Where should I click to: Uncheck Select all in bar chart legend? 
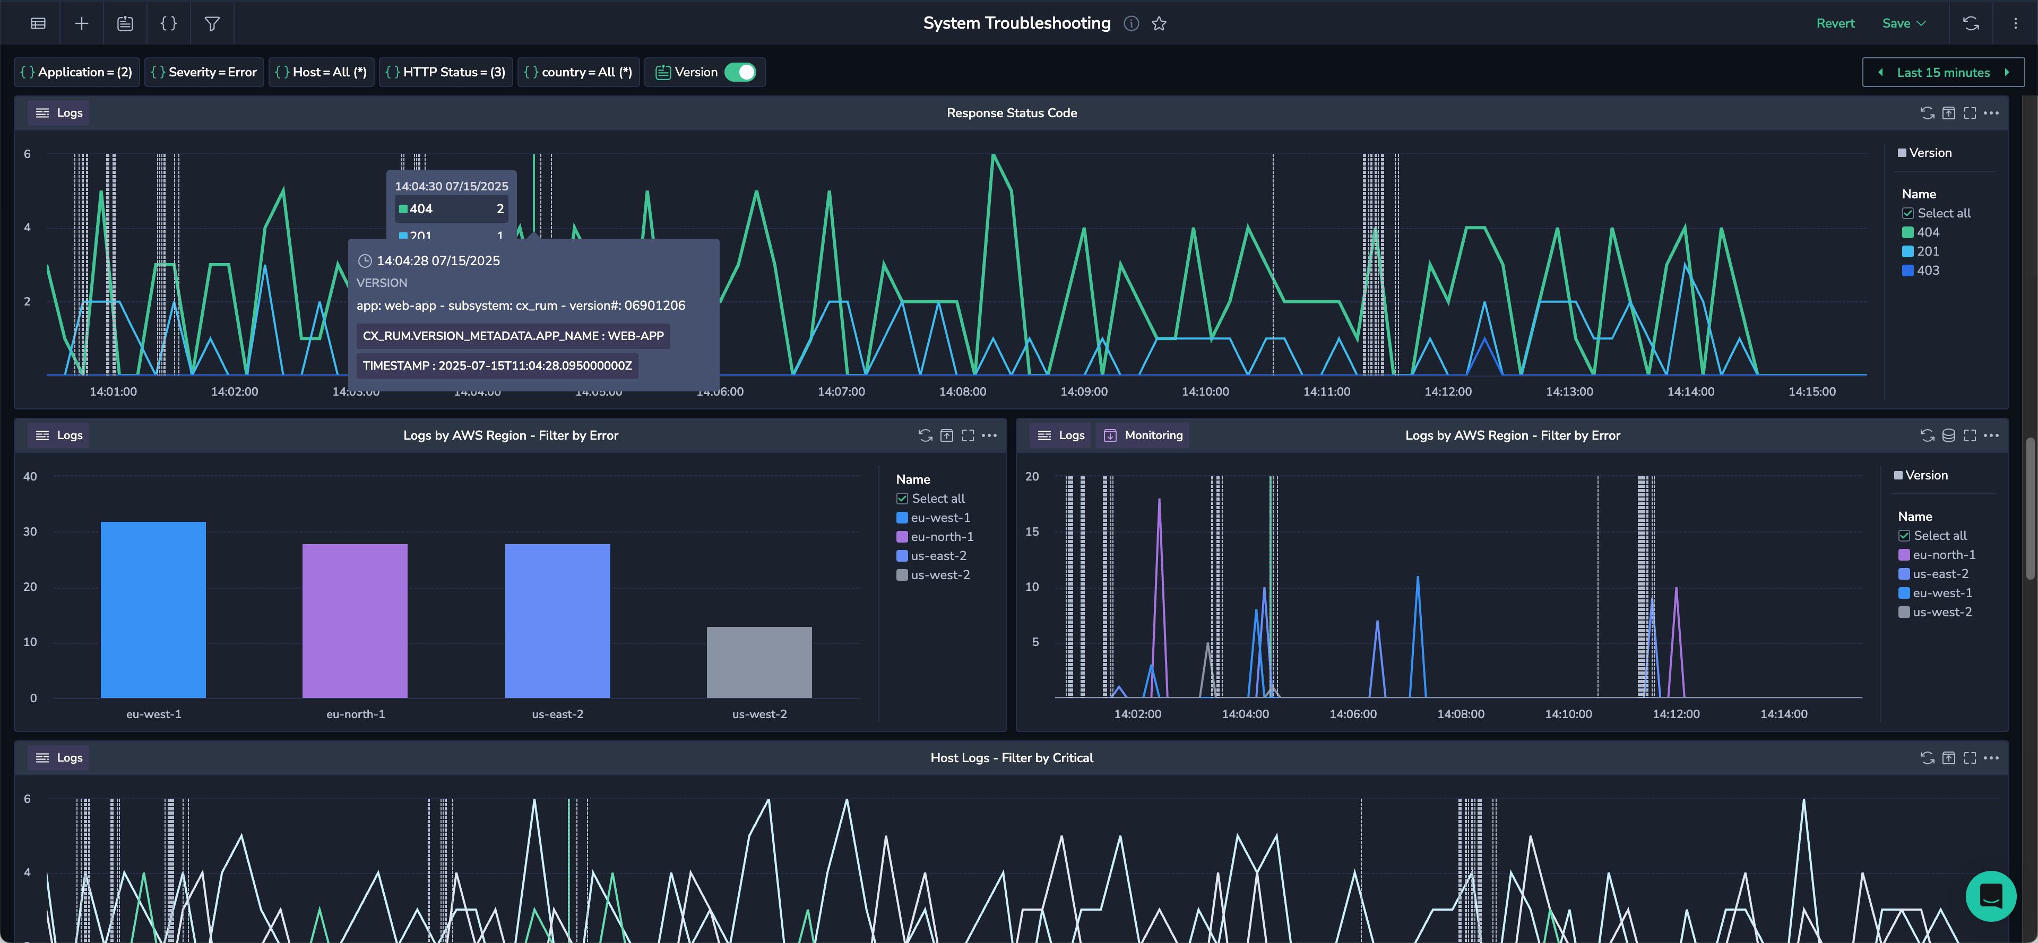pos(902,499)
